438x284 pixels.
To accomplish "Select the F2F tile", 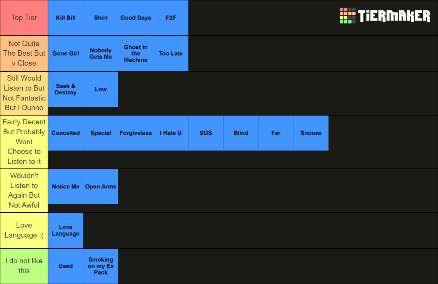I will click(171, 18).
